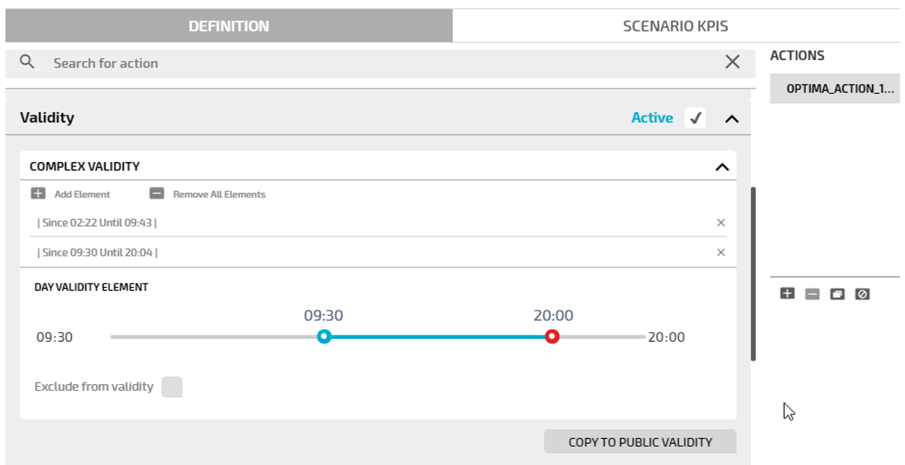The width and height of the screenshot is (905, 465).
Task: Toggle the Validity Active checkbox
Action: (696, 118)
